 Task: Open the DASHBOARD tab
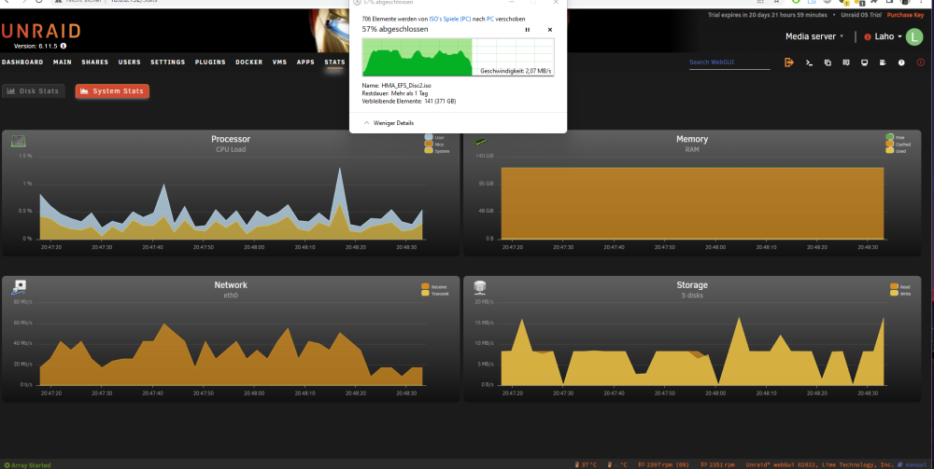(22, 62)
